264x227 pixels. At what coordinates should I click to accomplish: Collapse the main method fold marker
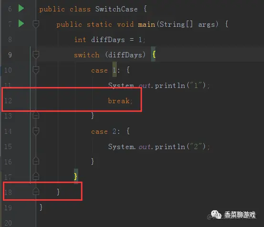pyautogui.click(x=36, y=24)
